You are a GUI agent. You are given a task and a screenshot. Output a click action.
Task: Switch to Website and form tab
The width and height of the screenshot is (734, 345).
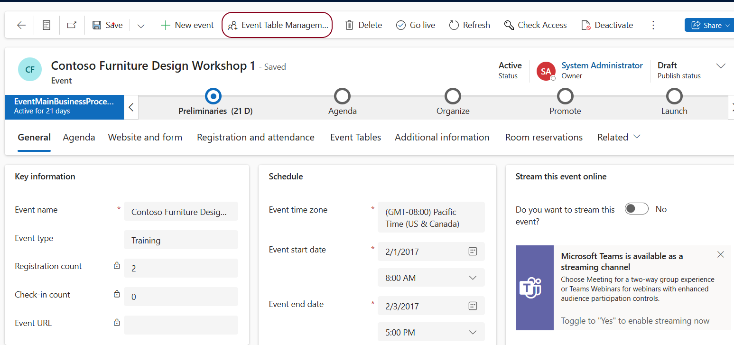145,137
